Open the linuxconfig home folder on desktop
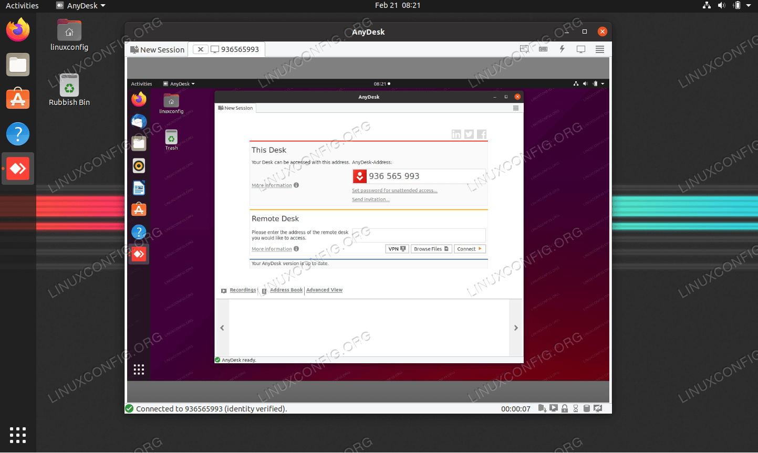Screen dimensions: 758x453 tap(69, 35)
